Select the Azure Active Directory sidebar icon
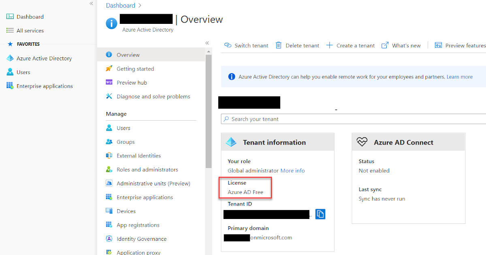The width and height of the screenshot is (486, 255). [x=10, y=58]
